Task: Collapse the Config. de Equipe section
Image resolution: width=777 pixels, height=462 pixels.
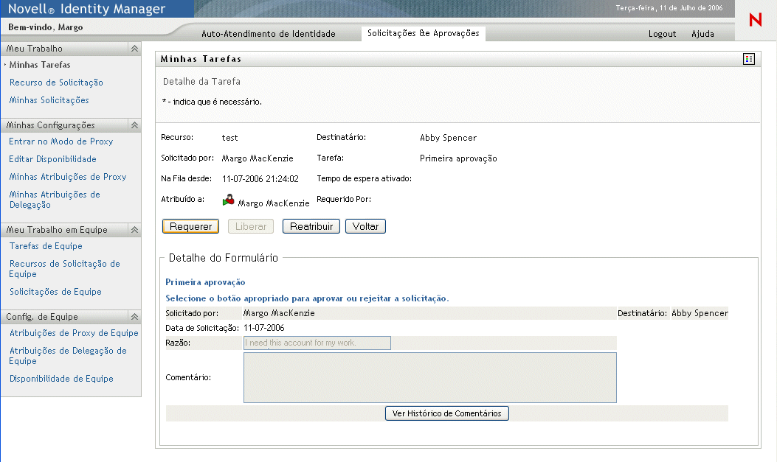Action: point(134,317)
